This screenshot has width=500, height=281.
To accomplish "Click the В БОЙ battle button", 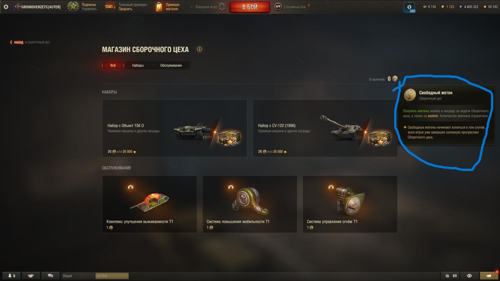I will (x=250, y=7).
